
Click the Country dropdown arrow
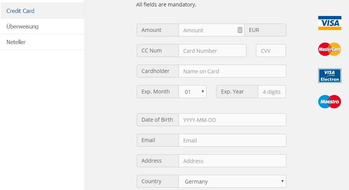click(x=282, y=181)
